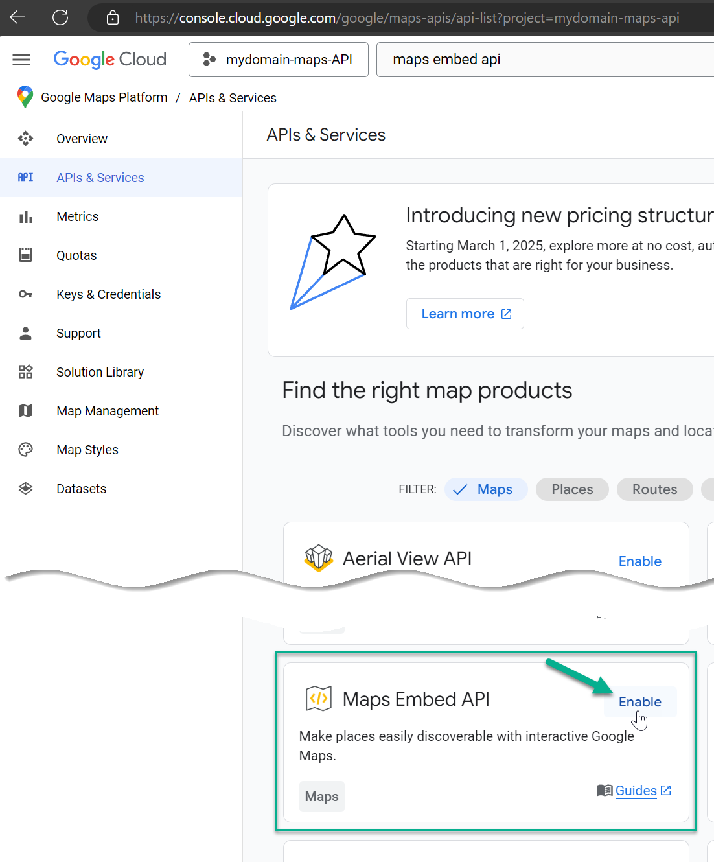Select the Map Styles palette icon
Screen dimensions: 714x862
25,450
